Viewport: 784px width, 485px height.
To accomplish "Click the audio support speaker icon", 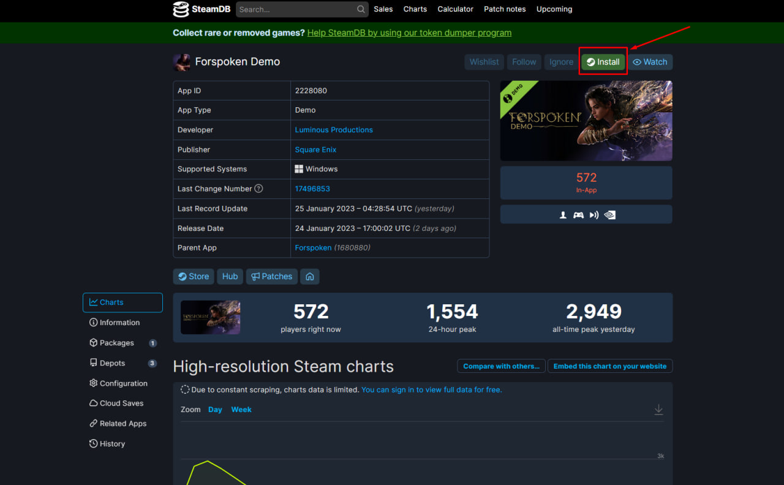I will pos(594,215).
